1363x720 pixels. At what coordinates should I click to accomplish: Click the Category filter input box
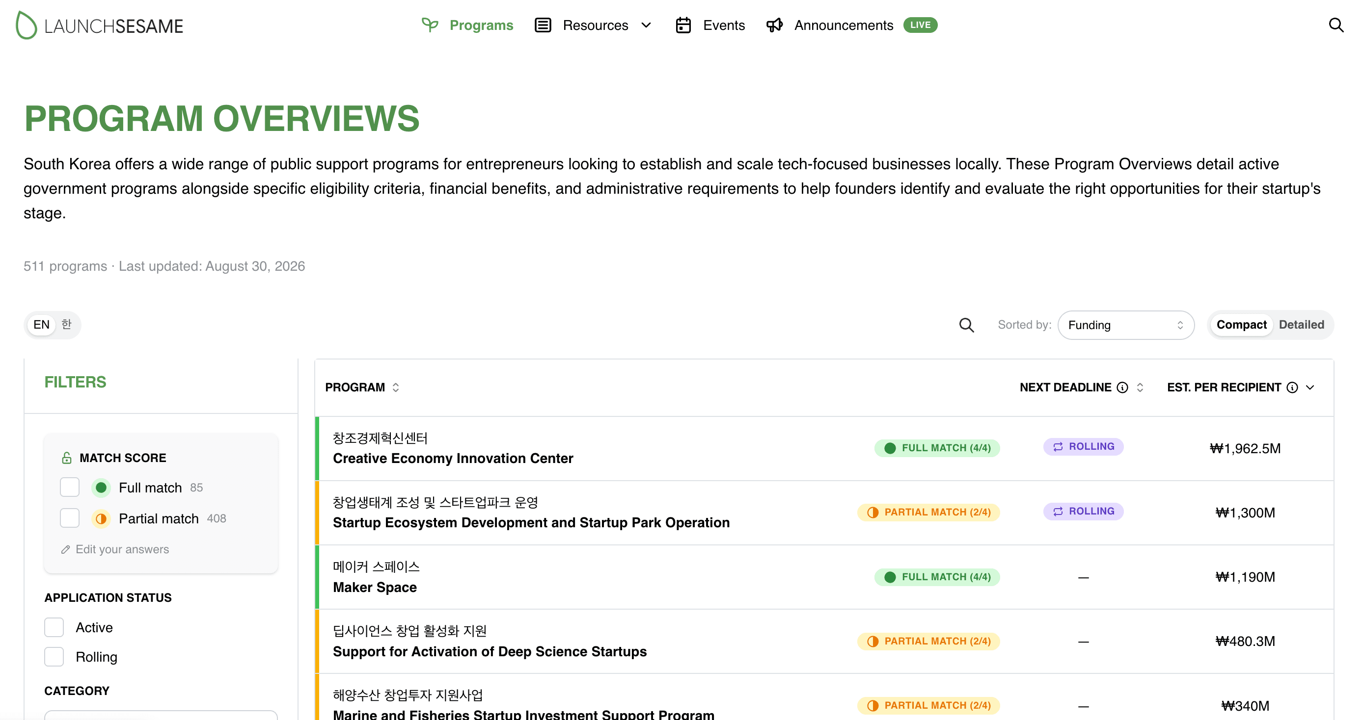(x=161, y=715)
